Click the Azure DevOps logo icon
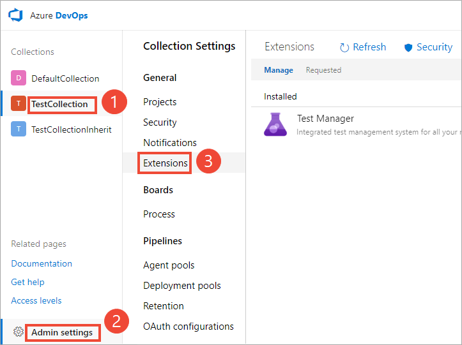The image size is (462, 345). (x=15, y=15)
